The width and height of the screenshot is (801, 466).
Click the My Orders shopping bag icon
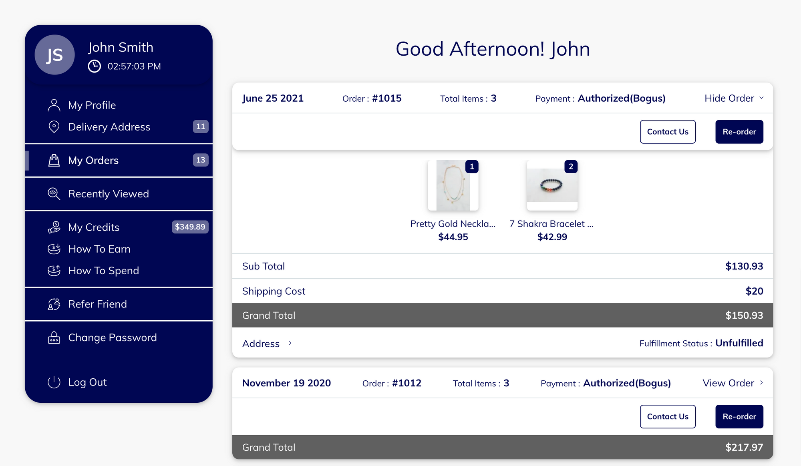tap(54, 160)
